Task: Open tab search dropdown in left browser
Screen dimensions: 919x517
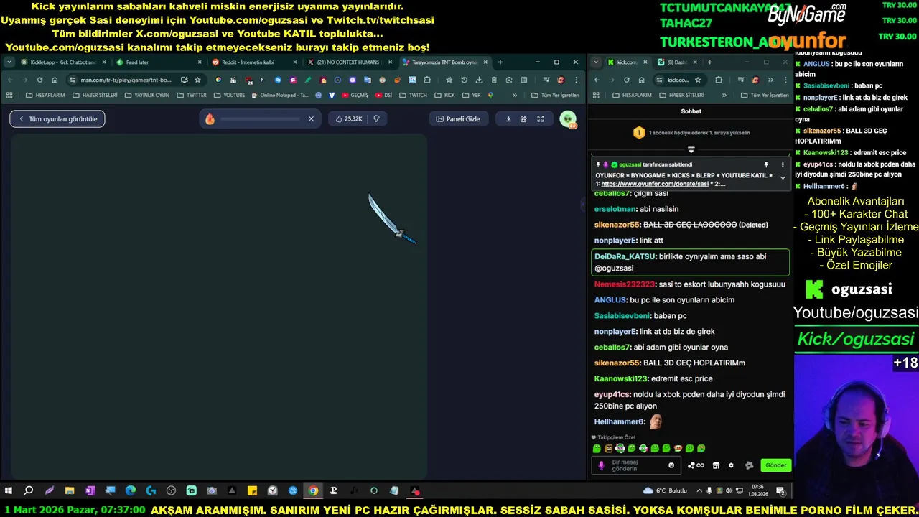Action: (x=9, y=62)
